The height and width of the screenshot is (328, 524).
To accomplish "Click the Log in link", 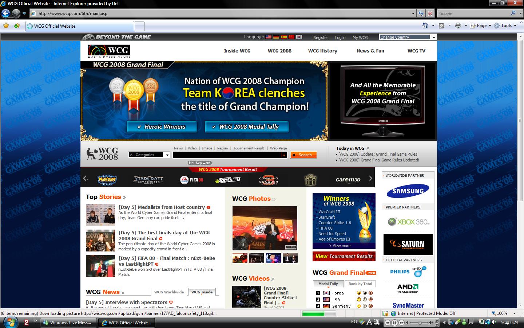I will coord(340,38).
